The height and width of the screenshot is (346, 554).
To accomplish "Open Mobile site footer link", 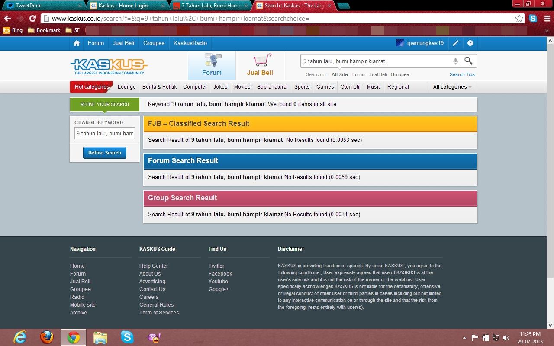I will tap(83, 305).
